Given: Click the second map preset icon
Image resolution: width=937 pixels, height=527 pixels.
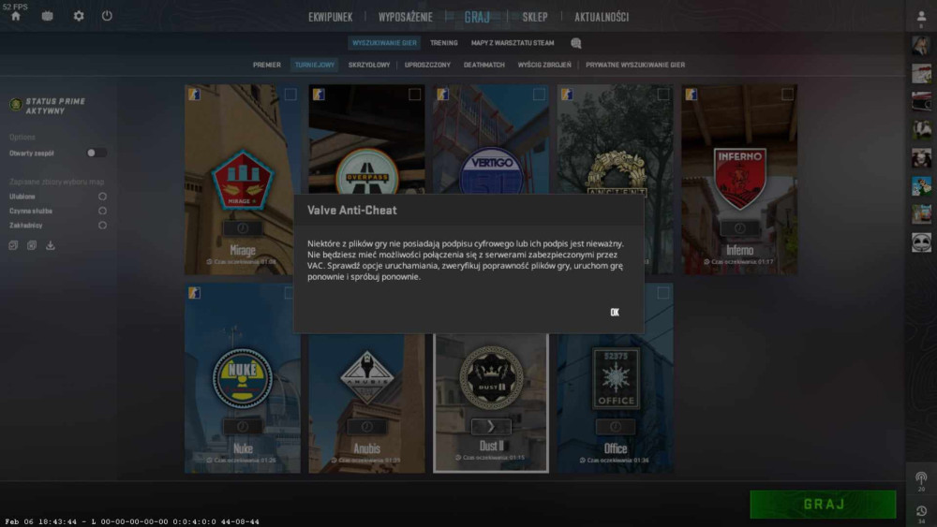Looking at the screenshot, I should click(32, 245).
